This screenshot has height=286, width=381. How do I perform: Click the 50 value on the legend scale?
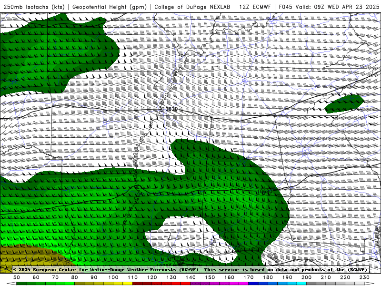(17, 277)
